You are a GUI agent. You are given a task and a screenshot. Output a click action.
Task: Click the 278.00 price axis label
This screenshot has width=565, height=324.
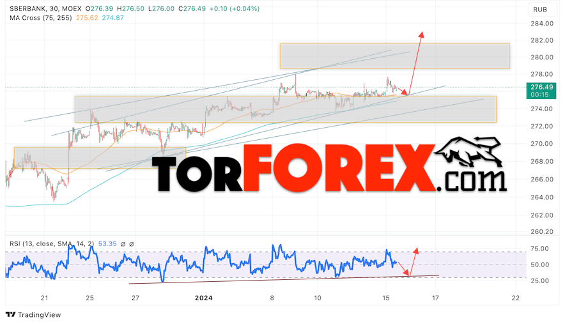(541, 74)
